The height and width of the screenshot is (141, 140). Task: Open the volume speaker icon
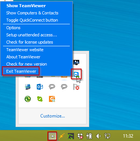[x=98, y=136]
